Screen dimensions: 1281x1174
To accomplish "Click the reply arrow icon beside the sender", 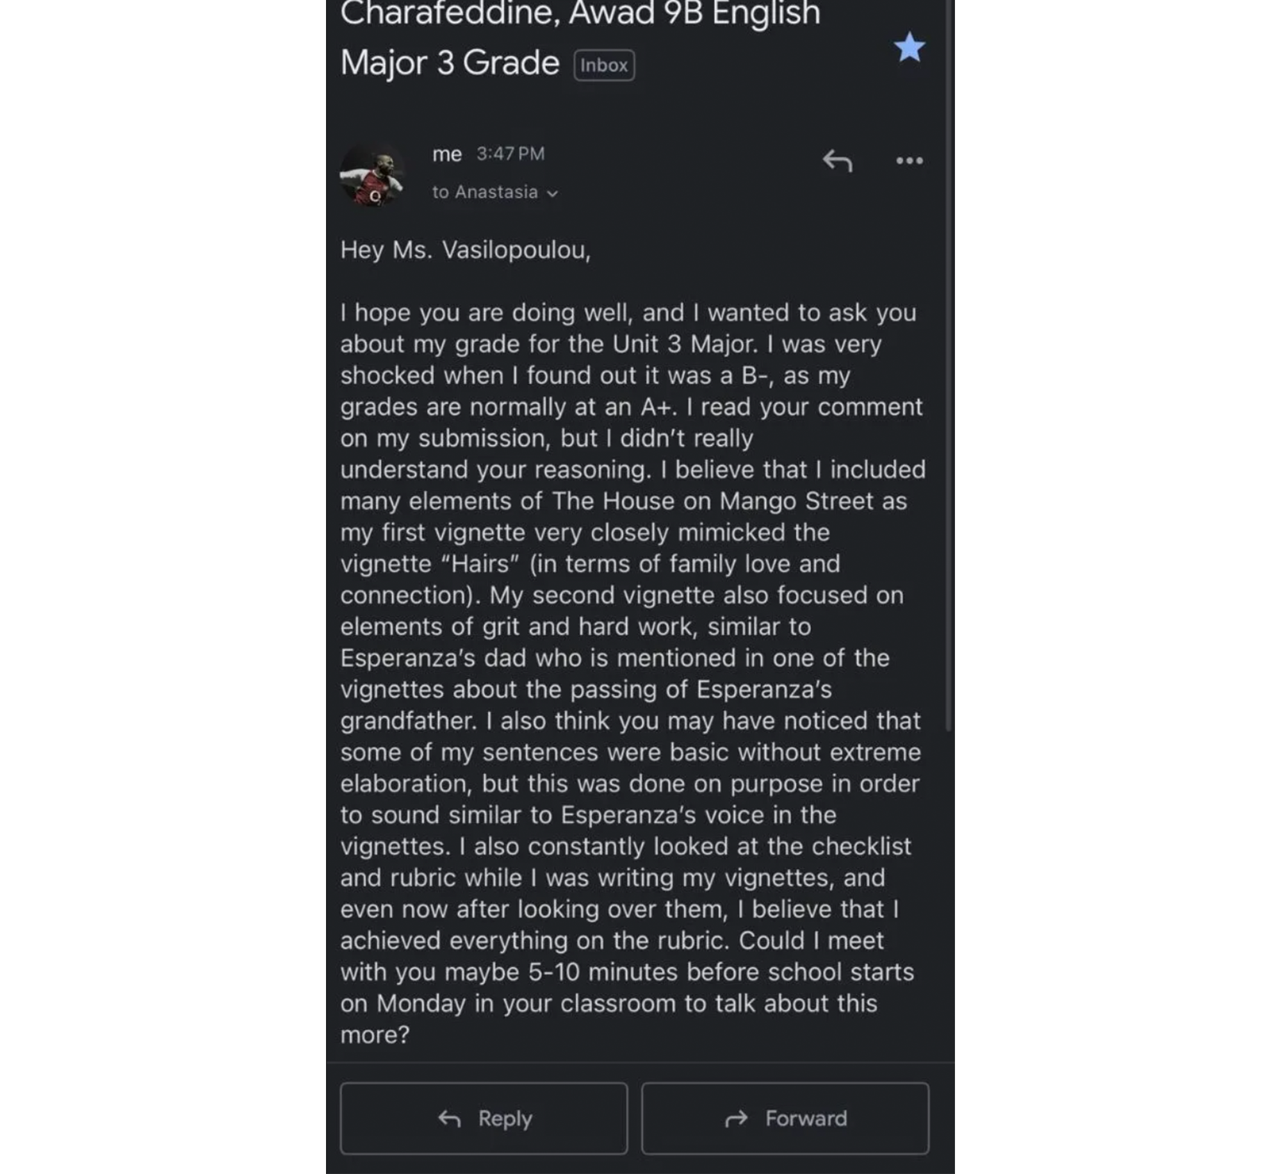I will point(837,160).
